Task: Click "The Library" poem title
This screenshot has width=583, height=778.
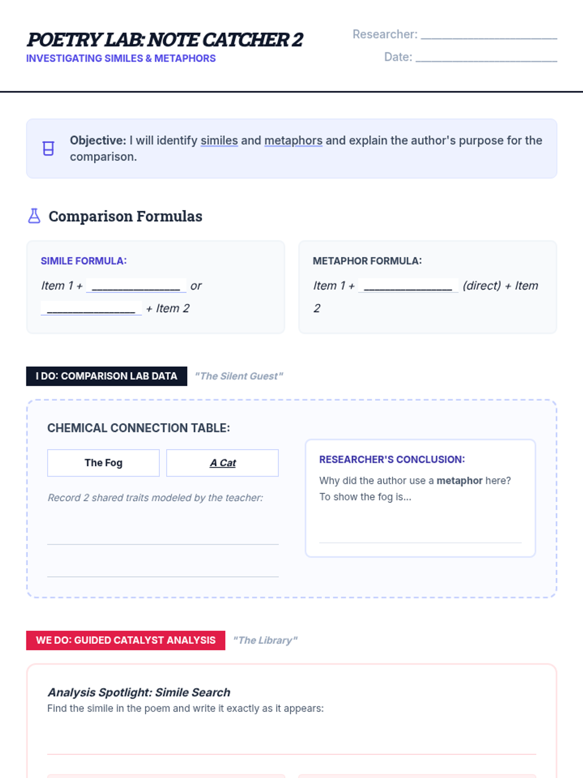Action: pos(265,640)
